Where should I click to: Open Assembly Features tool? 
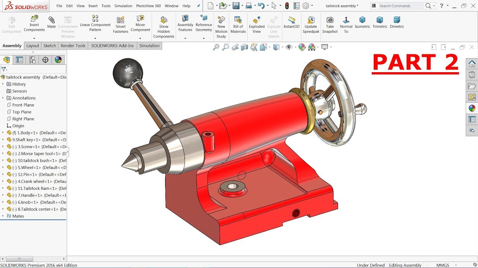click(x=185, y=23)
